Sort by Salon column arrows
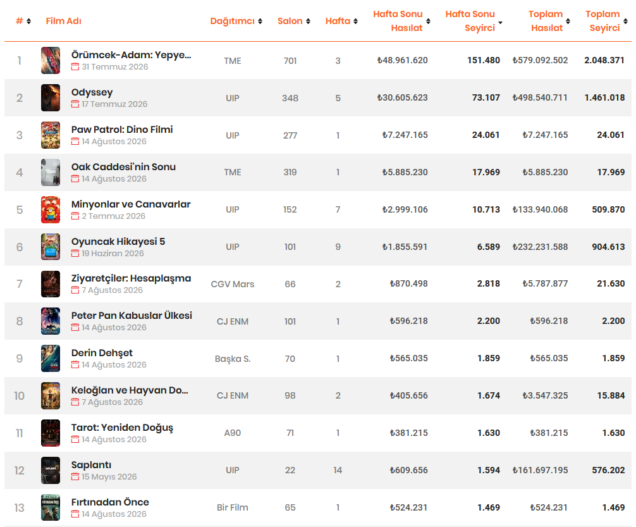This screenshot has height=527, width=636. click(309, 21)
